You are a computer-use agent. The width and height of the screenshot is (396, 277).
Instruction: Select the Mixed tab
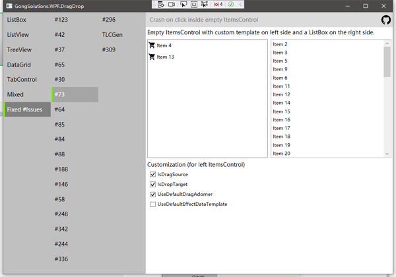27,94
